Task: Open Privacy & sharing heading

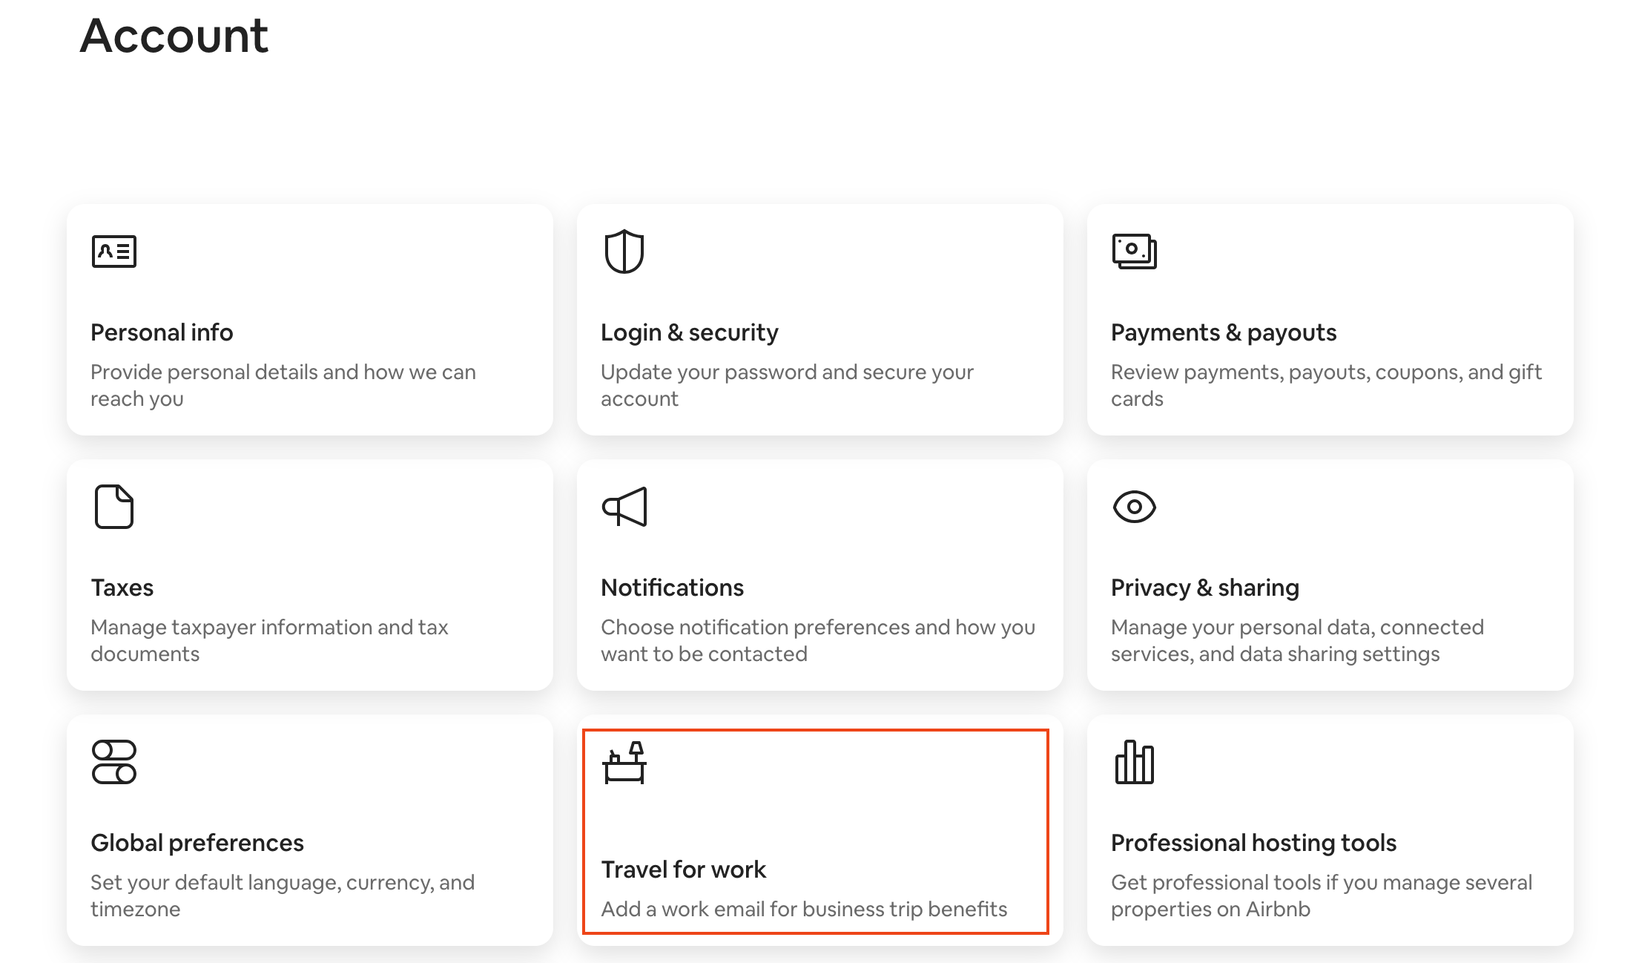Action: point(1205,588)
